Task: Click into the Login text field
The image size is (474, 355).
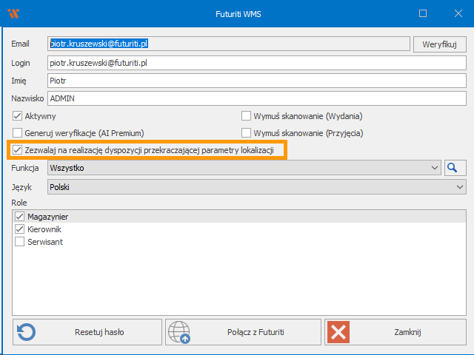Action: pyautogui.click(x=252, y=63)
